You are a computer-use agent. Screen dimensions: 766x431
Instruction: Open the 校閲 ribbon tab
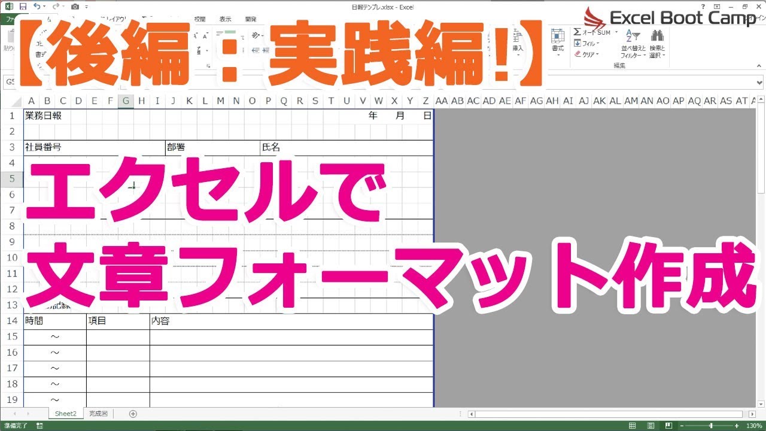[x=199, y=19]
